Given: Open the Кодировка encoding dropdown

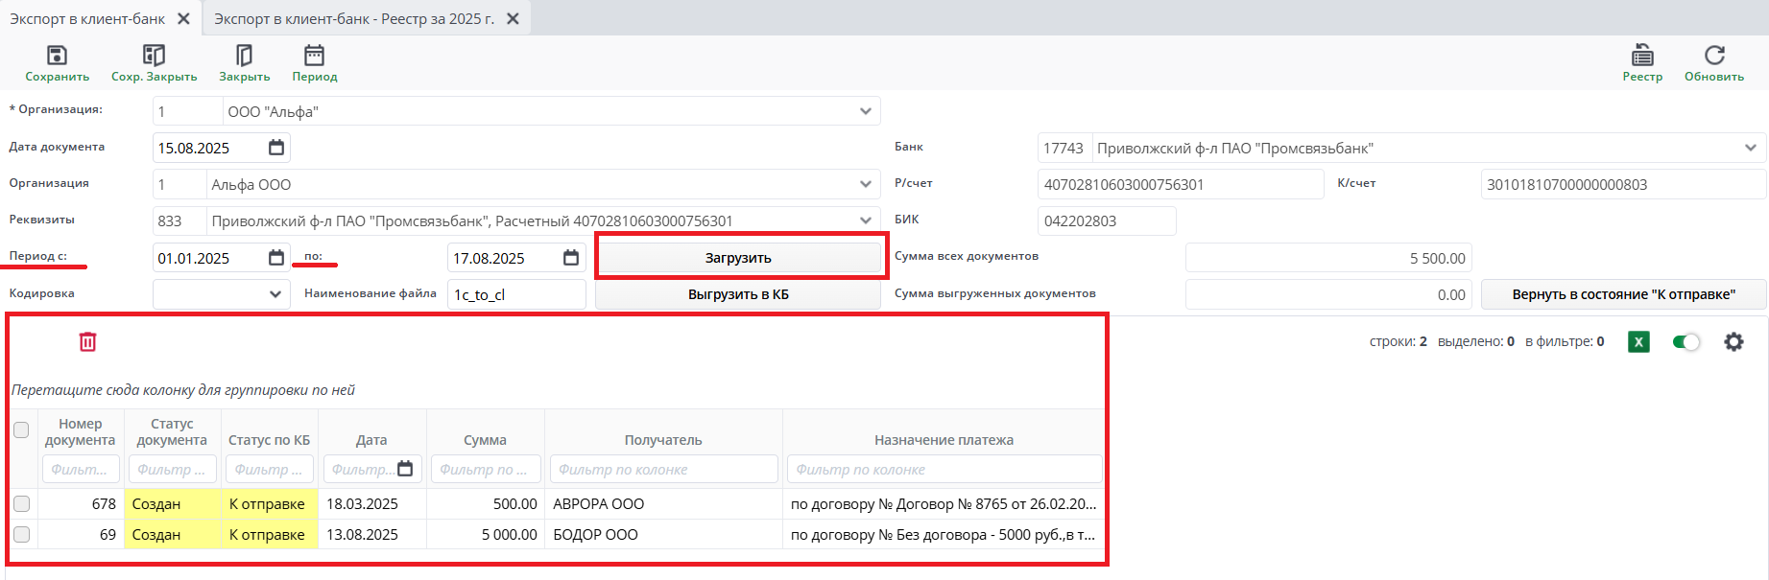Looking at the screenshot, I should point(275,294).
